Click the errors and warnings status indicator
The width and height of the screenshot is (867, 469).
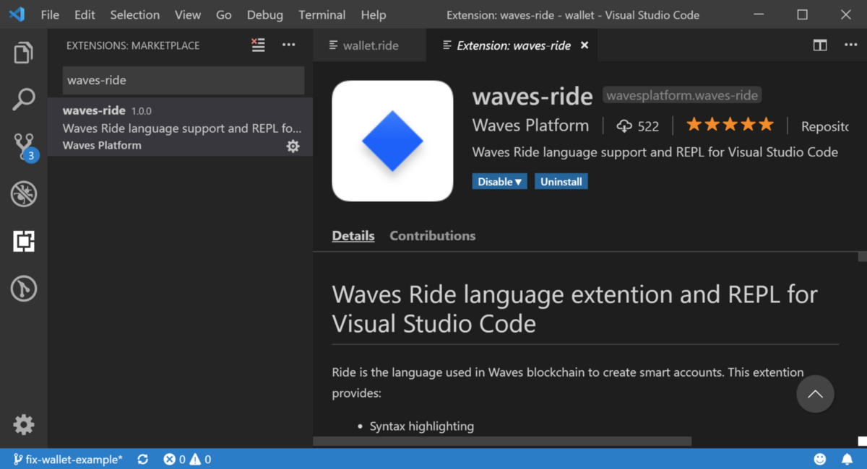click(x=186, y=459)
